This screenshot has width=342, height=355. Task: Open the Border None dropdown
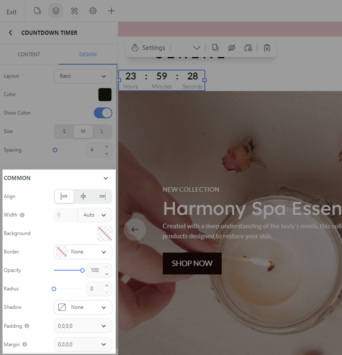pos(83,252)
